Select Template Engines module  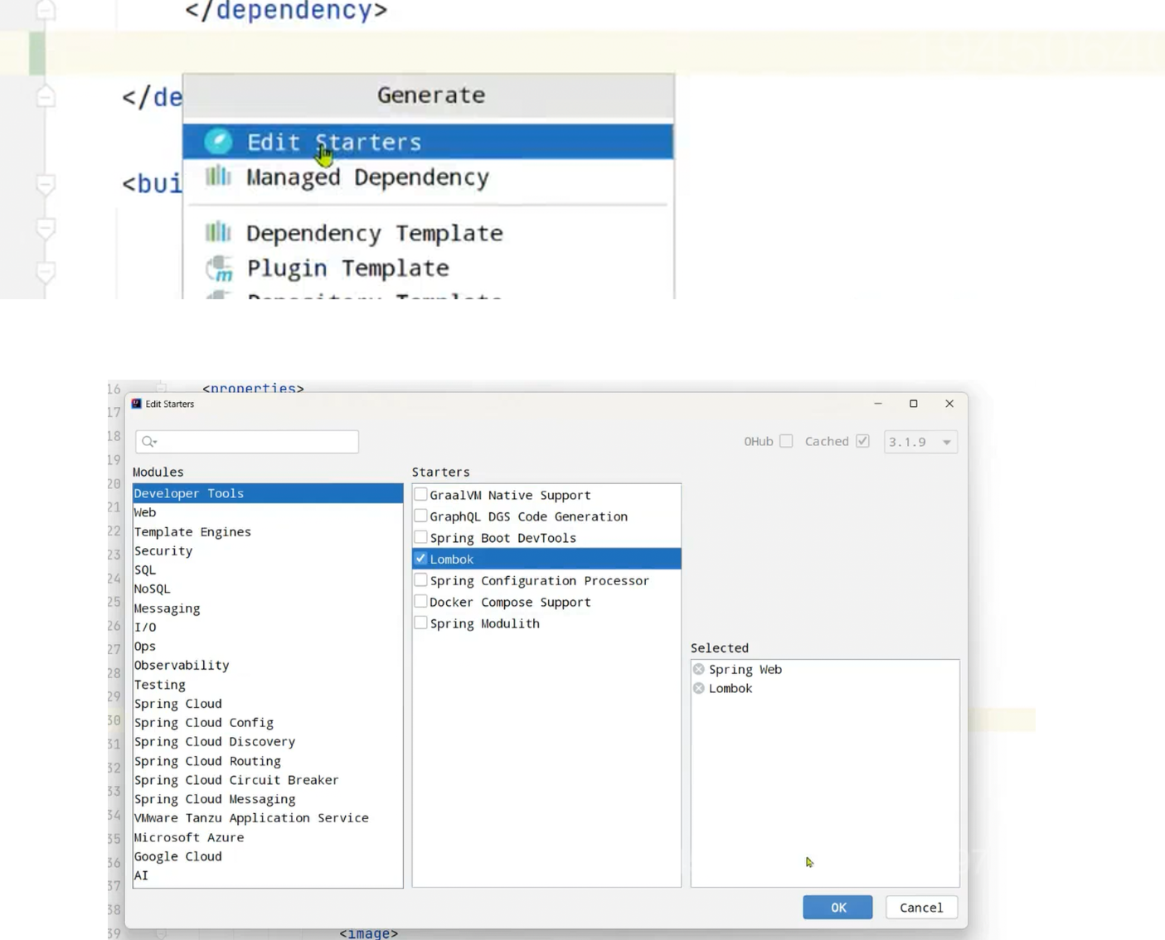(268, 532)
